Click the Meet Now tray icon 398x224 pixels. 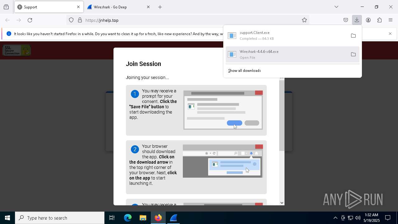[x=343, y=218]
